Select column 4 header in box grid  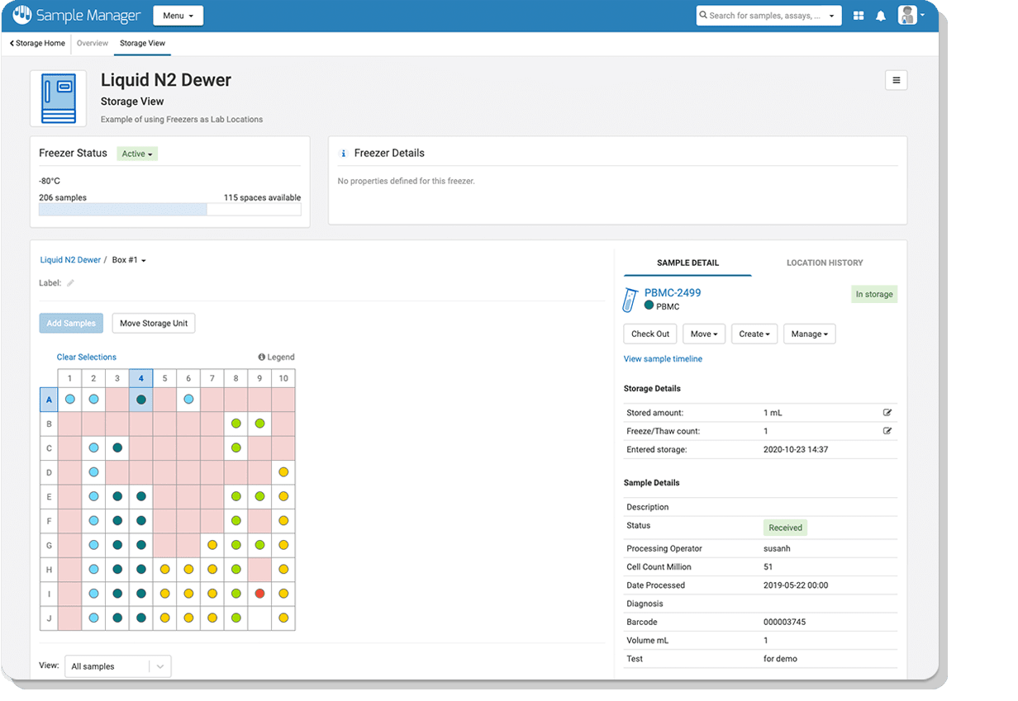pyautogui.click(x=141, y=379)
